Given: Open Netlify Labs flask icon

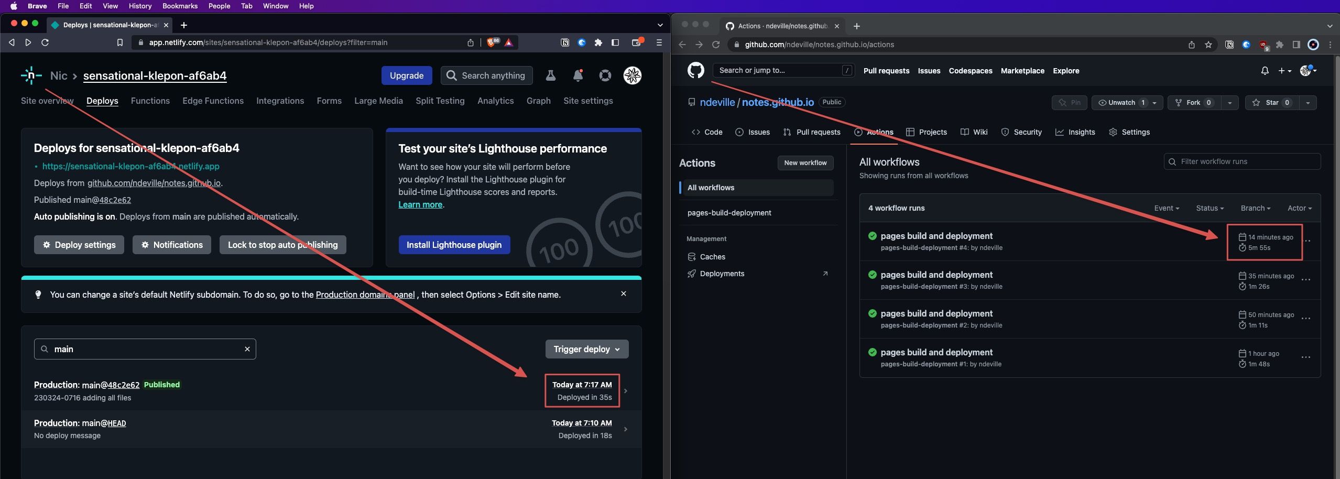Looking at the screenshot, I should (x=550, y=75).
